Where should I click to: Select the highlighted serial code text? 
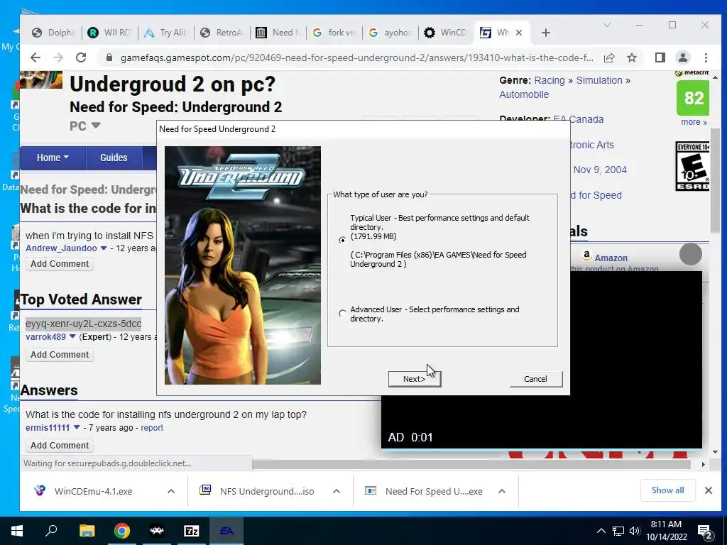pyautogui.click(x=84, y=324)
